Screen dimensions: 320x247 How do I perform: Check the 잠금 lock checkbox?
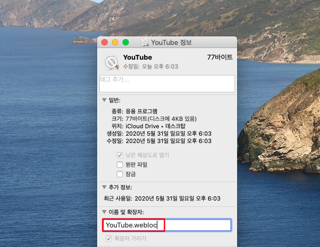[x=120, y=174]
